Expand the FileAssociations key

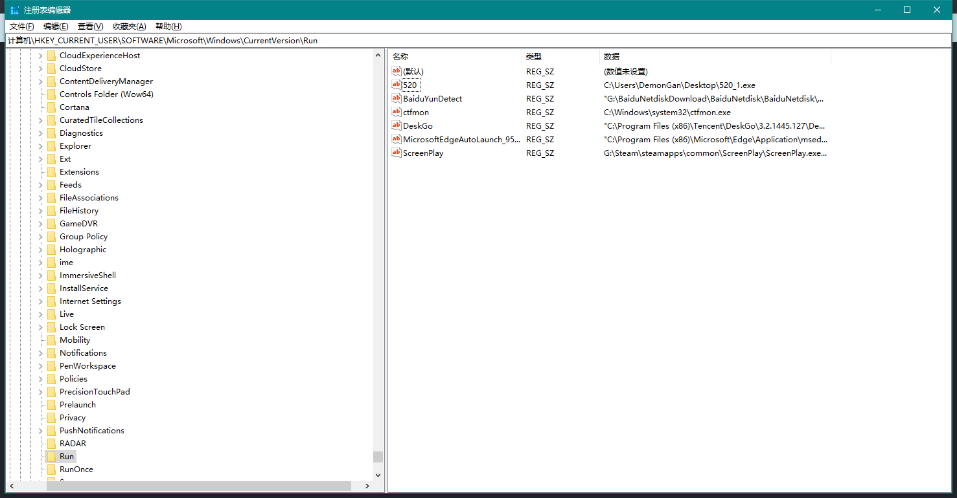[40, 197]
